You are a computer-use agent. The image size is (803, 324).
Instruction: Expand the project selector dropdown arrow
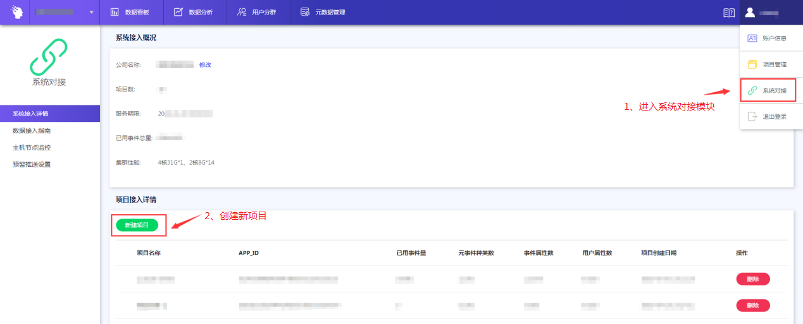pos(92,13)
